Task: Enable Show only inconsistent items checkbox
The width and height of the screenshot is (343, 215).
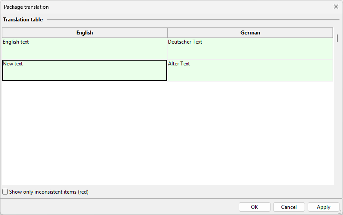Action: click(5, 192)
